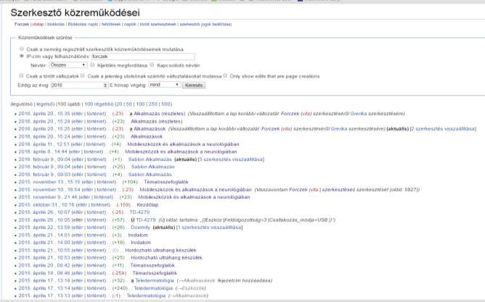Show 250 results per page
The height and width of the screenshot is (302, 485).
pyautogui.click(x=152, y=104)
